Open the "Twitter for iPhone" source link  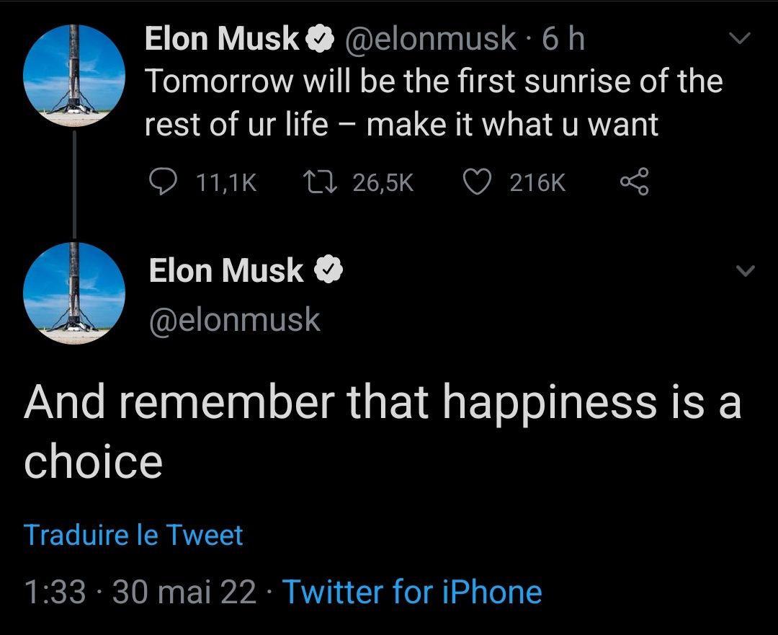(x=411, y=592)
